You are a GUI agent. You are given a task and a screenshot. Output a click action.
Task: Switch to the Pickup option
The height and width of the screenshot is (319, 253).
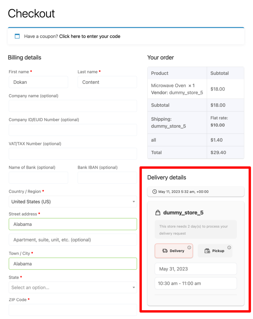pos(215,251)
